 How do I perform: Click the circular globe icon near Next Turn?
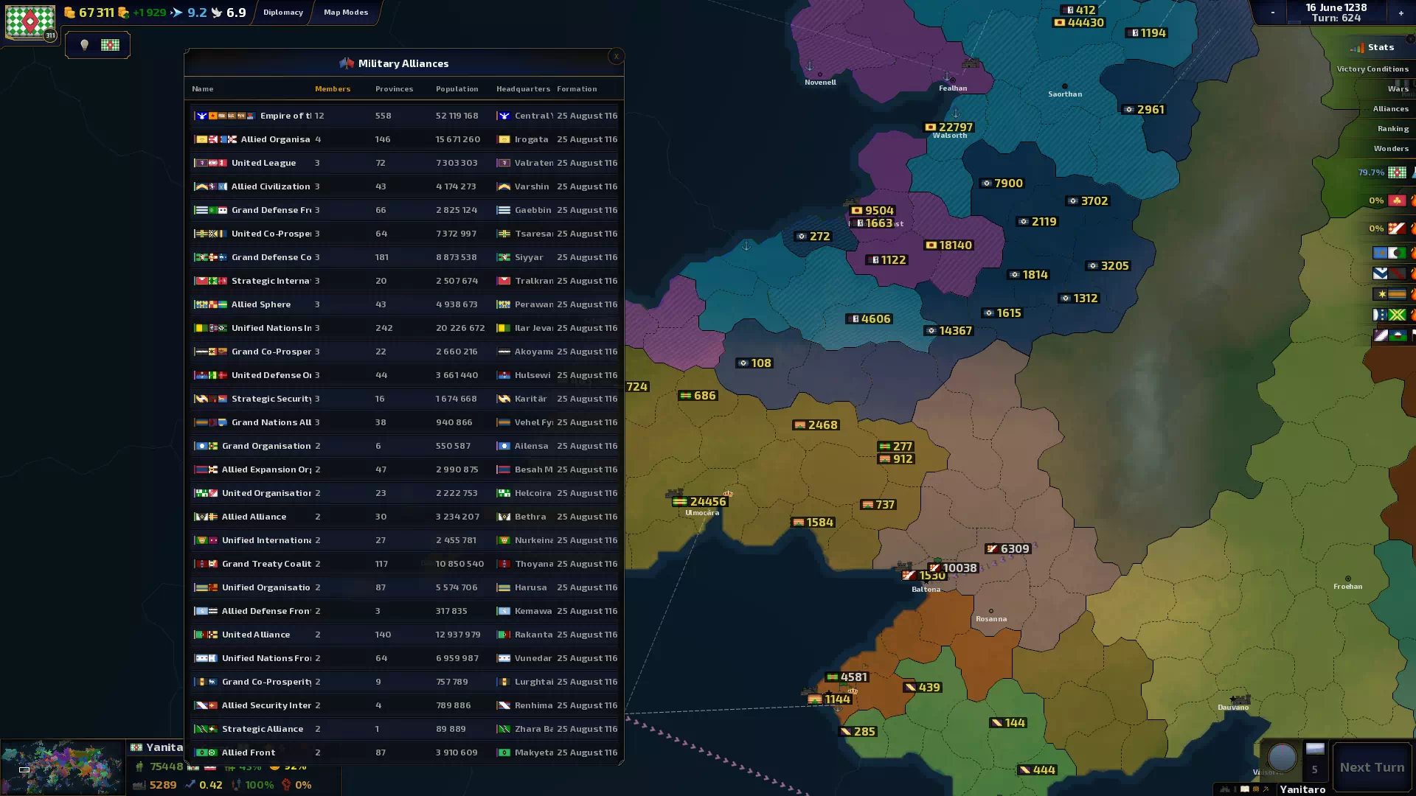[1282, 757]
